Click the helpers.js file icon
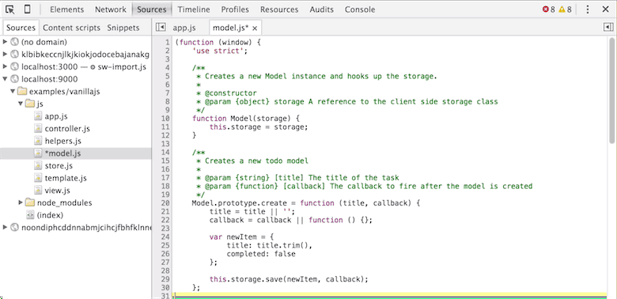This screenshot has width=617, height=299. click(x=38, y=141)
